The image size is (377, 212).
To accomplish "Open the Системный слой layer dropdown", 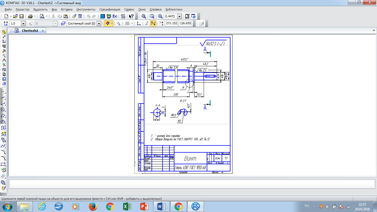I will 99,24.
